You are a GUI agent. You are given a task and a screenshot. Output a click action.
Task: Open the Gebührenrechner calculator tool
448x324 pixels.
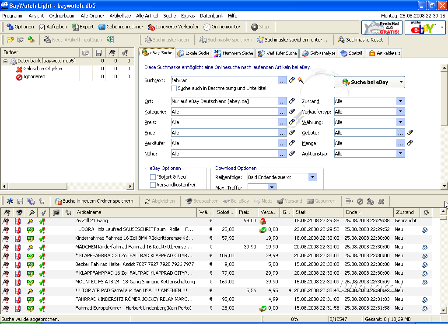click(x=121, y=27)
